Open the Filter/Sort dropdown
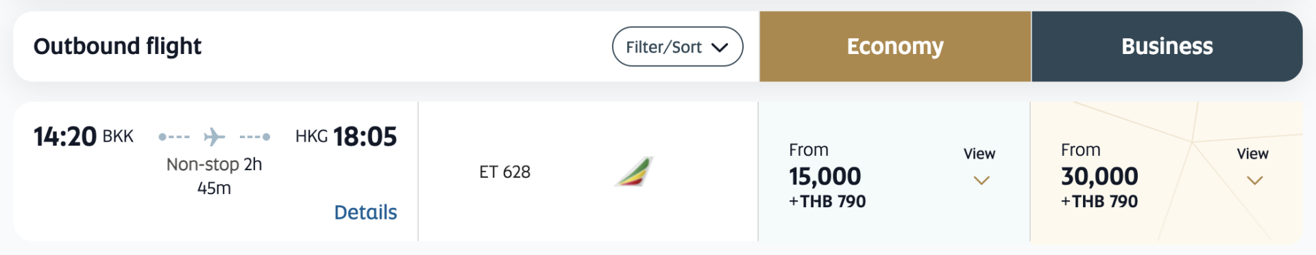1316x255 pixels. pyautogui.click(x=677, y=46)
